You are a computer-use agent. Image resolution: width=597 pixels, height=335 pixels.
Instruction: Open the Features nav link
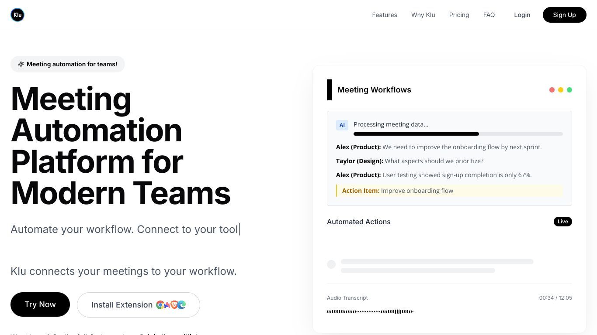point(385,15)
